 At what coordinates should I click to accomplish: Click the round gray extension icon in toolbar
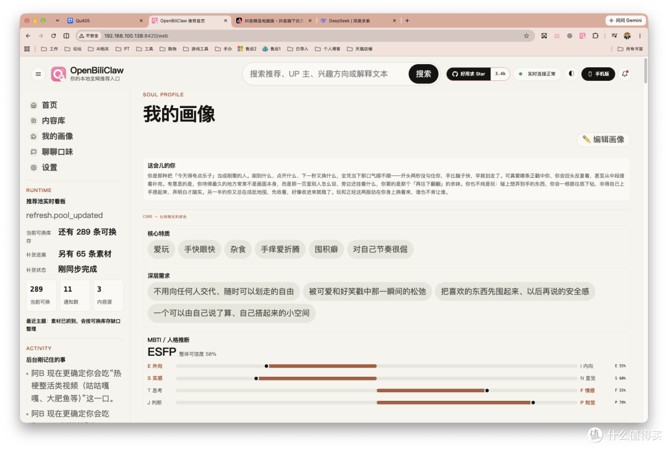(570, 36)
